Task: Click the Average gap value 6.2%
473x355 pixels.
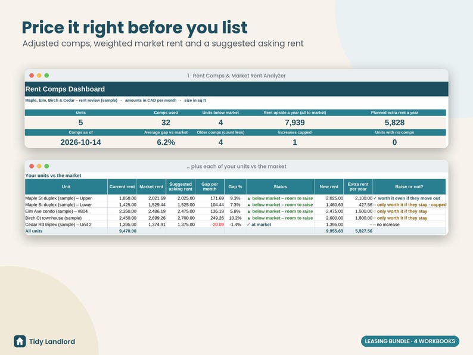Action: (x=166, y=142)
